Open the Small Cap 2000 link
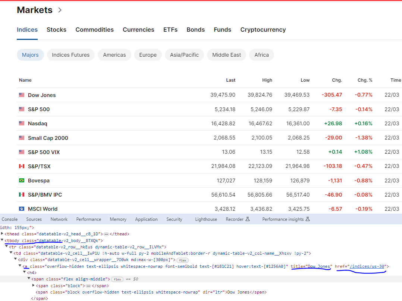 tap(48, 138)
